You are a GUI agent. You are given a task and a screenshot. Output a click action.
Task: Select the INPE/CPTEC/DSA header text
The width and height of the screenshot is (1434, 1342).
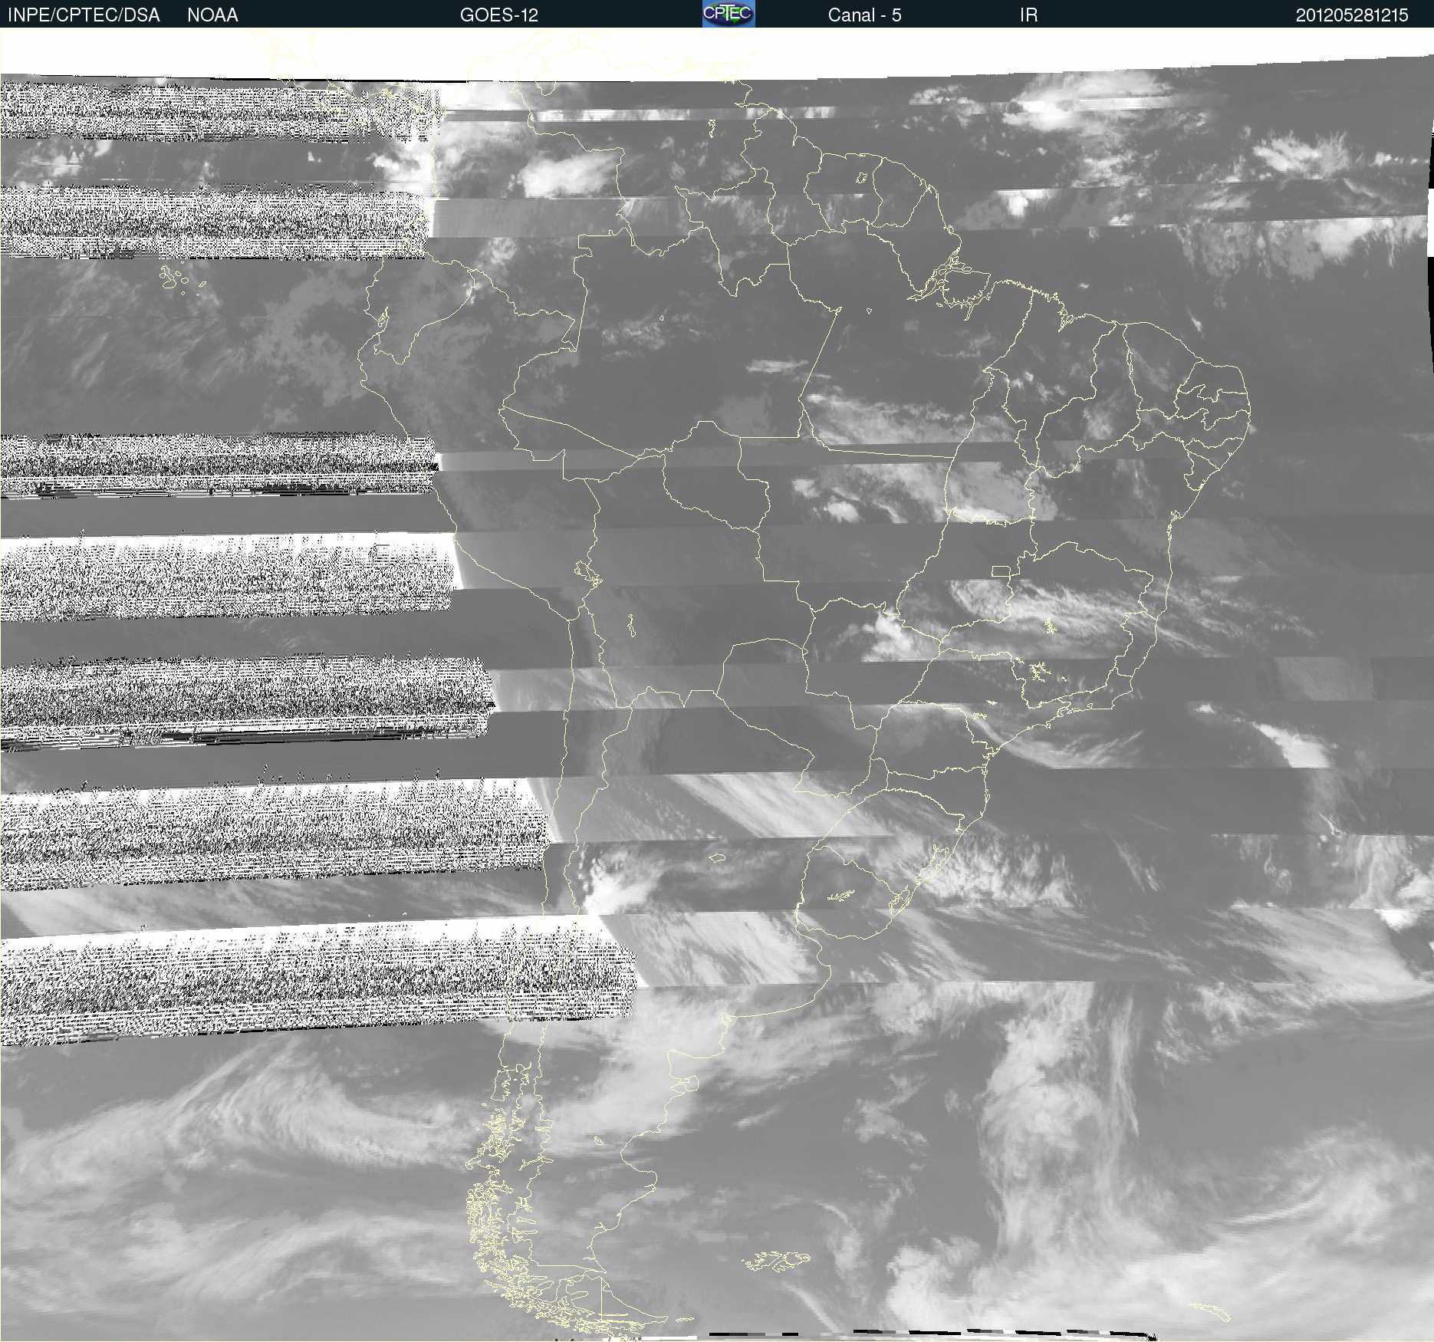point(84,15)
